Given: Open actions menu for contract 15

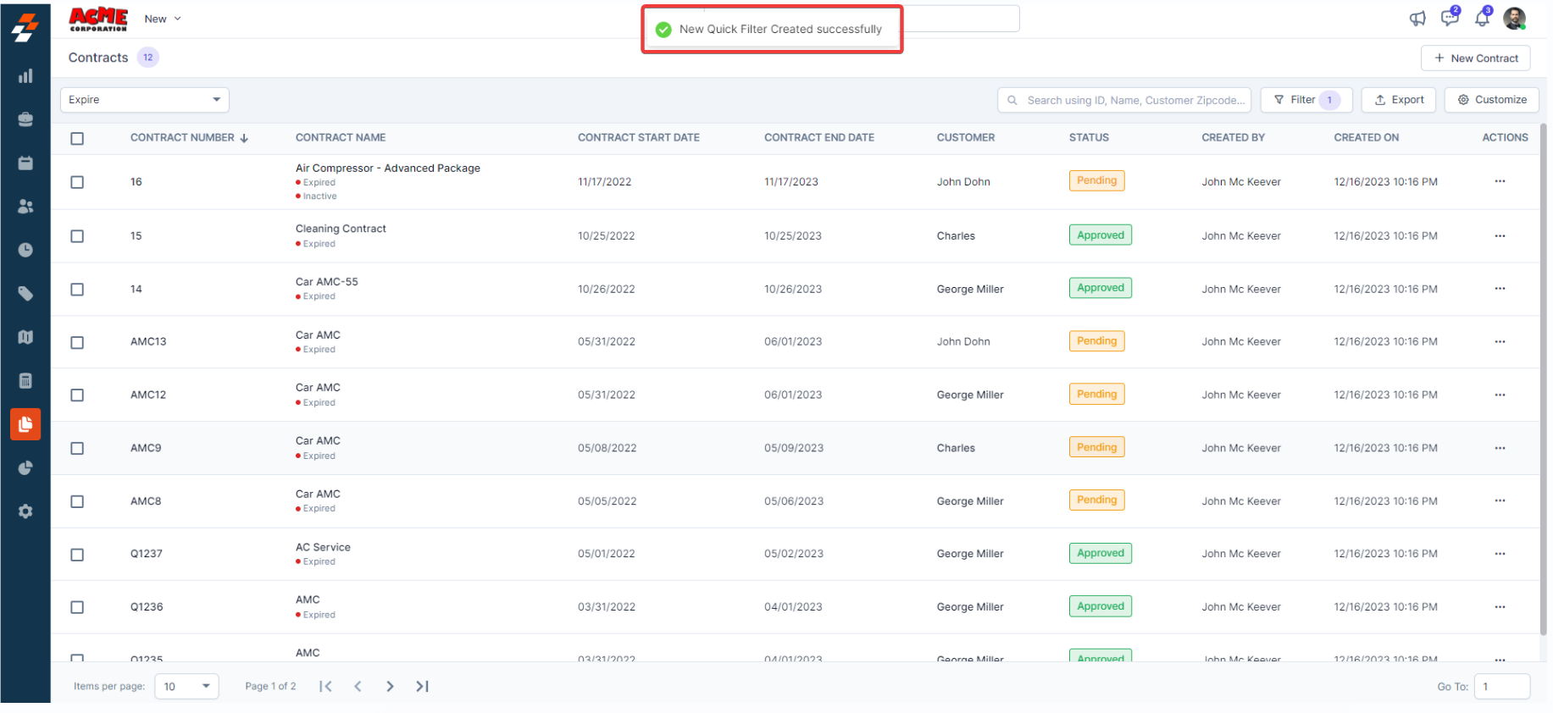Looking at the screenshot, I should point(1500,236).
